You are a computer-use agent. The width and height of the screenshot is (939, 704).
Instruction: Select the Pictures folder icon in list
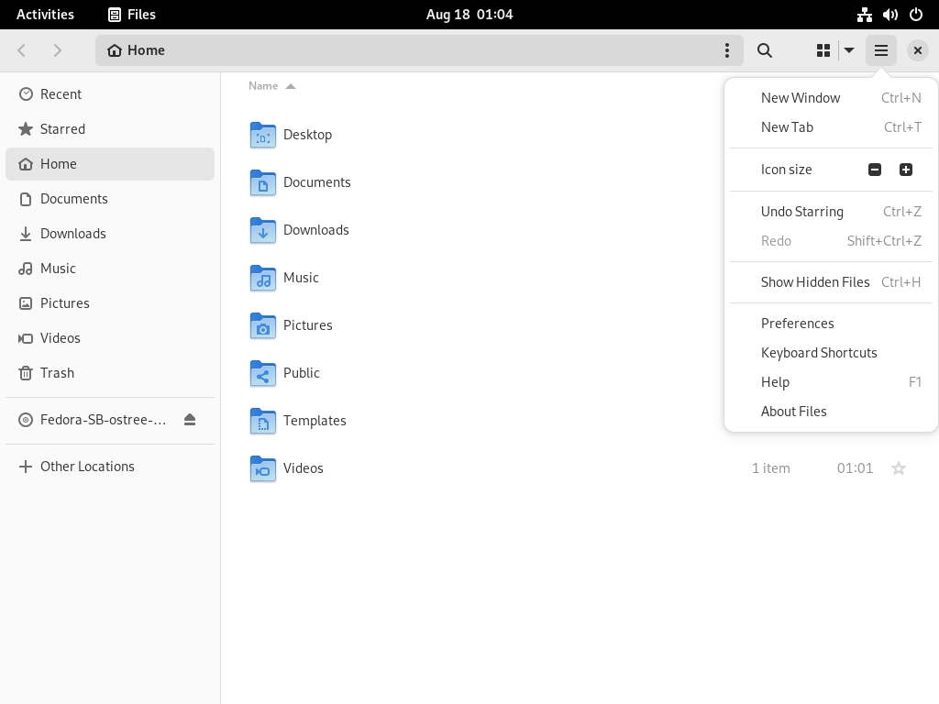click(263, 325)
